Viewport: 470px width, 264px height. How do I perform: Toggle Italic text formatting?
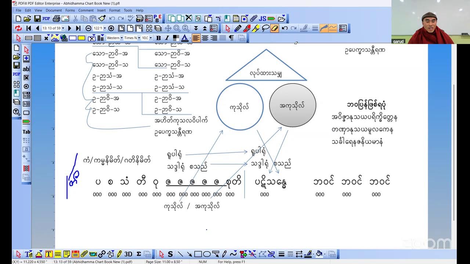167,38
